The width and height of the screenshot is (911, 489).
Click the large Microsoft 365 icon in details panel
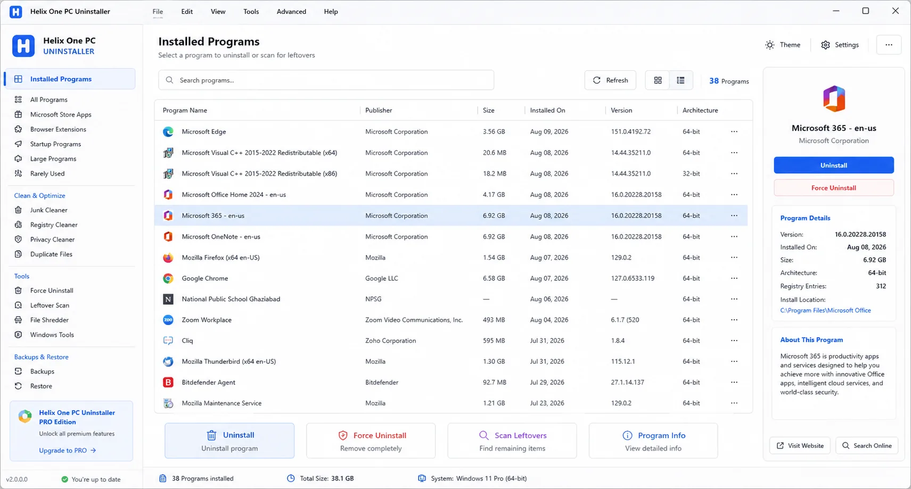(834, 98)
